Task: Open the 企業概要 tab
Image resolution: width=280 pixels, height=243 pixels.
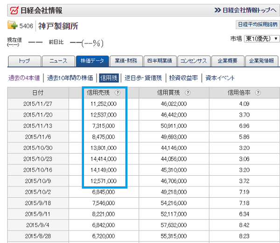Action: pyautogui.click(x=228, y=61)
